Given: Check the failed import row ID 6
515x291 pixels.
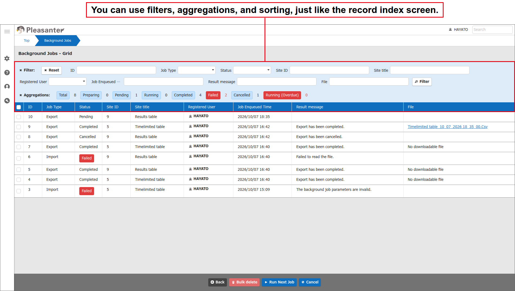Looking at the screenshot, I should [19, 158].
